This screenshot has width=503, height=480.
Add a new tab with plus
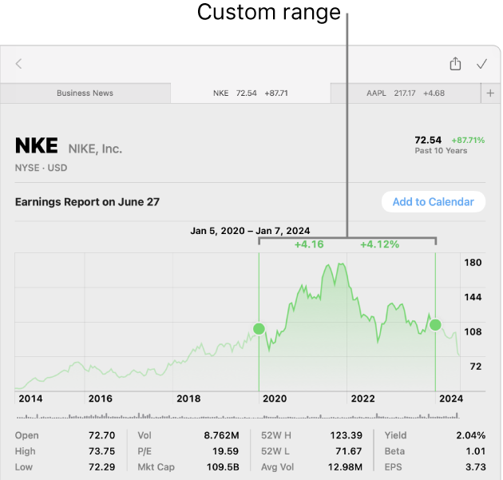(490, 93)
